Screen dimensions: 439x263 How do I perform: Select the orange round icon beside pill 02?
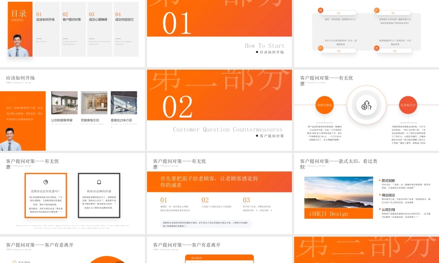[377, 11]
